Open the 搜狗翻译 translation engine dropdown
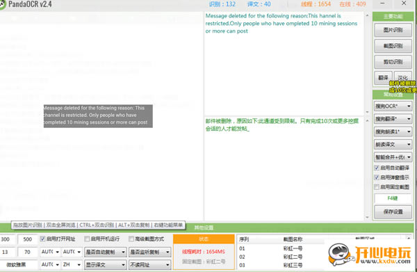This screenshot has width=417, height=272. [393, 119]
